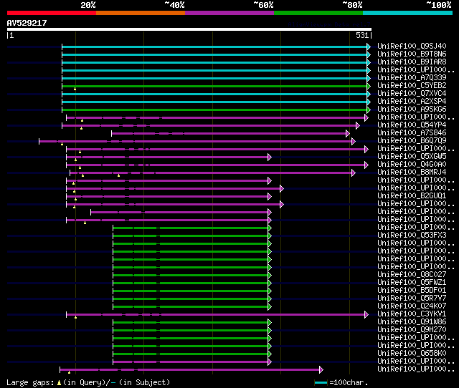459x388 pixels.
Task: Select the UniRef100_Q8C027 label
Action: [412, 275]
